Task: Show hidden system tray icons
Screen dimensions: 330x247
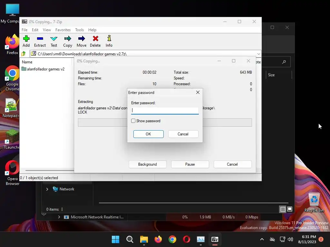Action: click(262, 239)
